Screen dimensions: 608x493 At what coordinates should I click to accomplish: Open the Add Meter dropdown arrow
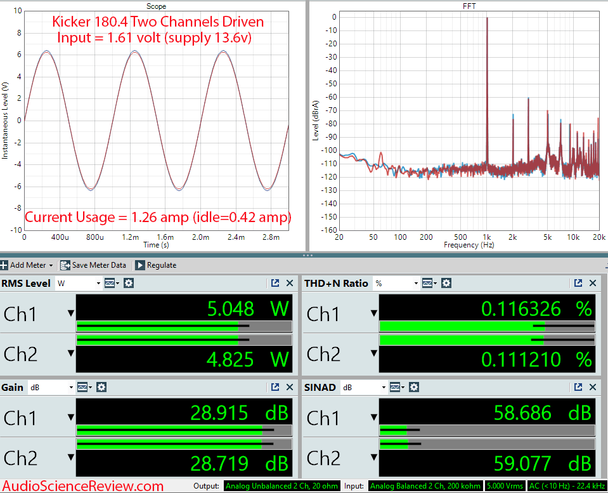51,265
